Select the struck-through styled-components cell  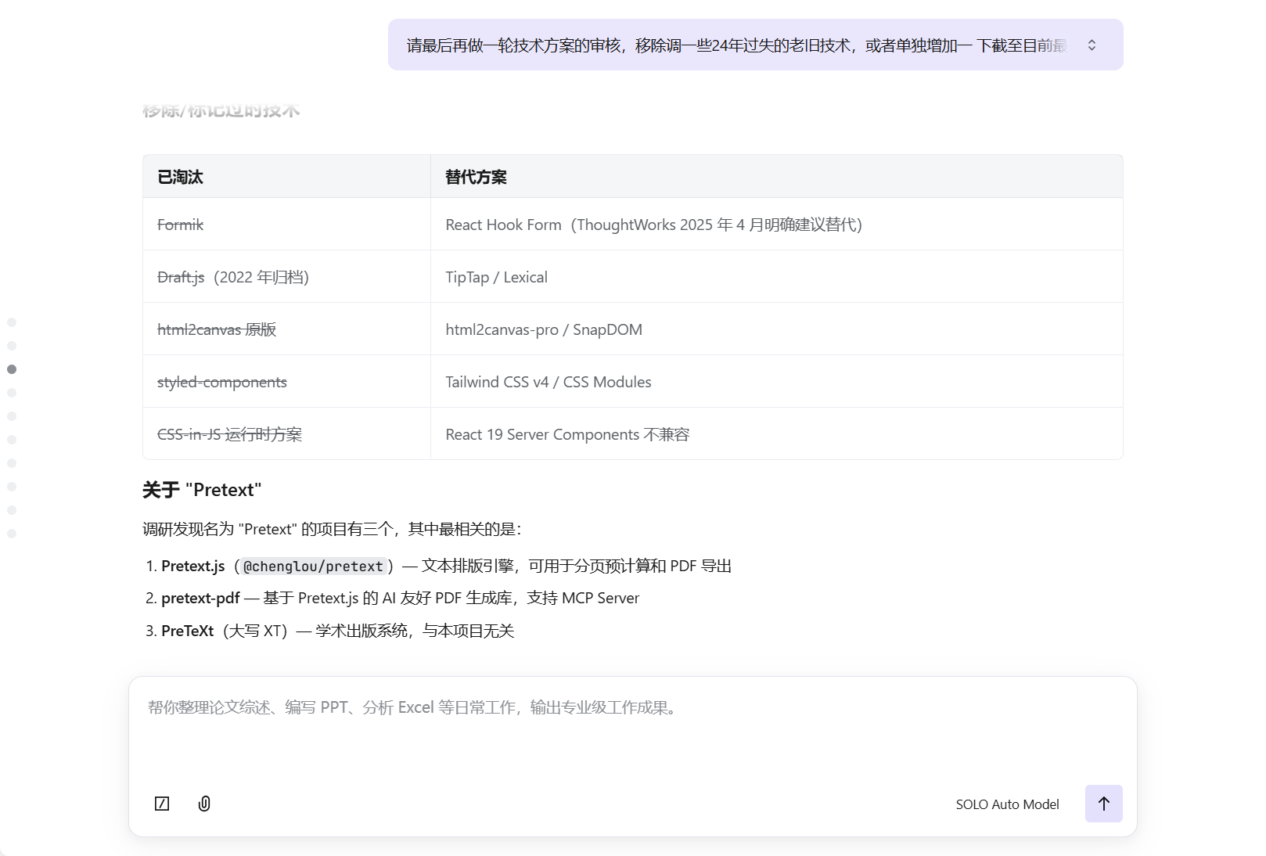point(222,383)
